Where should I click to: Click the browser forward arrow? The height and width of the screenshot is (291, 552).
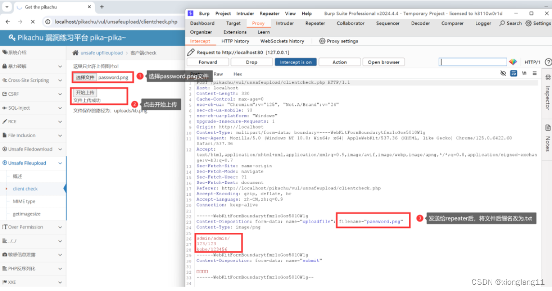pyautogui.click(x=20, y=22)
